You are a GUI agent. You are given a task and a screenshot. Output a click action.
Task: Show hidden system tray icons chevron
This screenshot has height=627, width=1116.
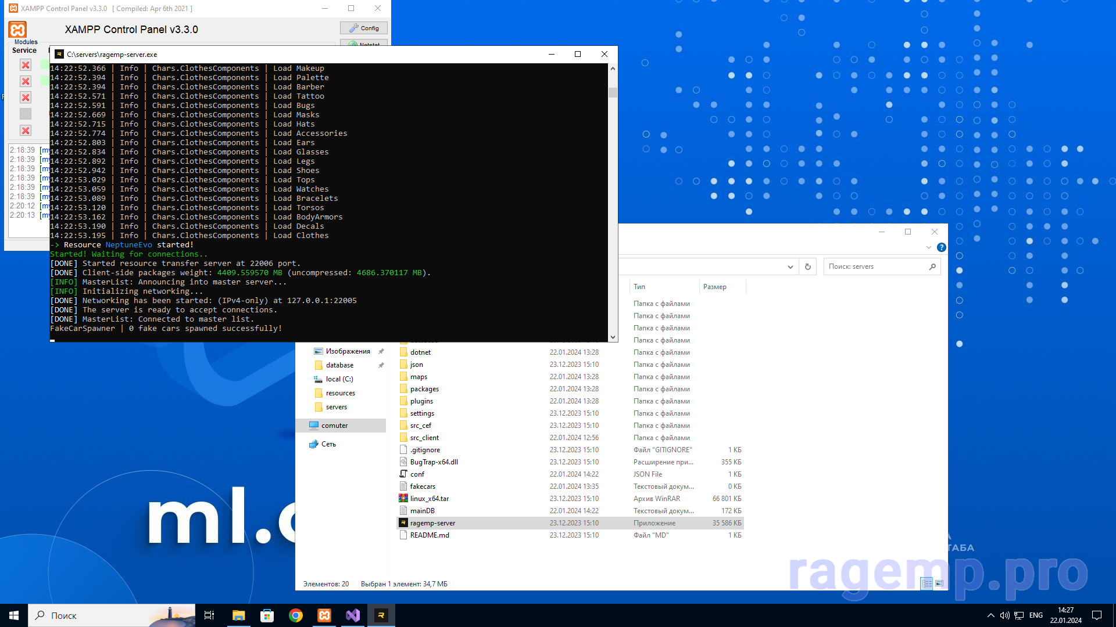[x=990, y=615]
